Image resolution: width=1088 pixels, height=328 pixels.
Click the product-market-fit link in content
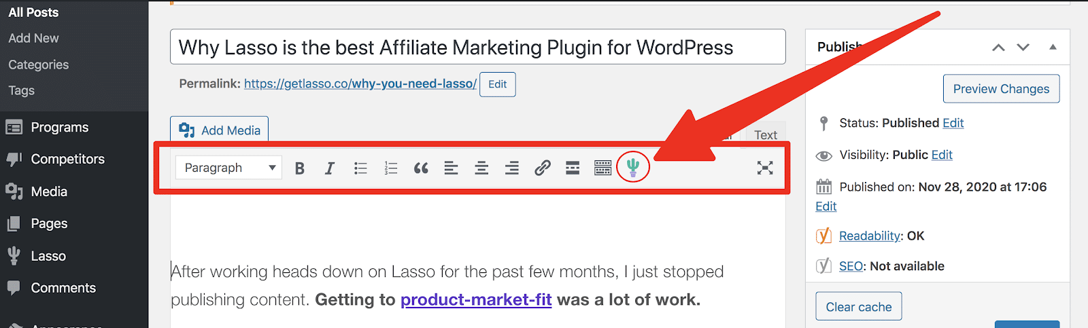(476, 299)
